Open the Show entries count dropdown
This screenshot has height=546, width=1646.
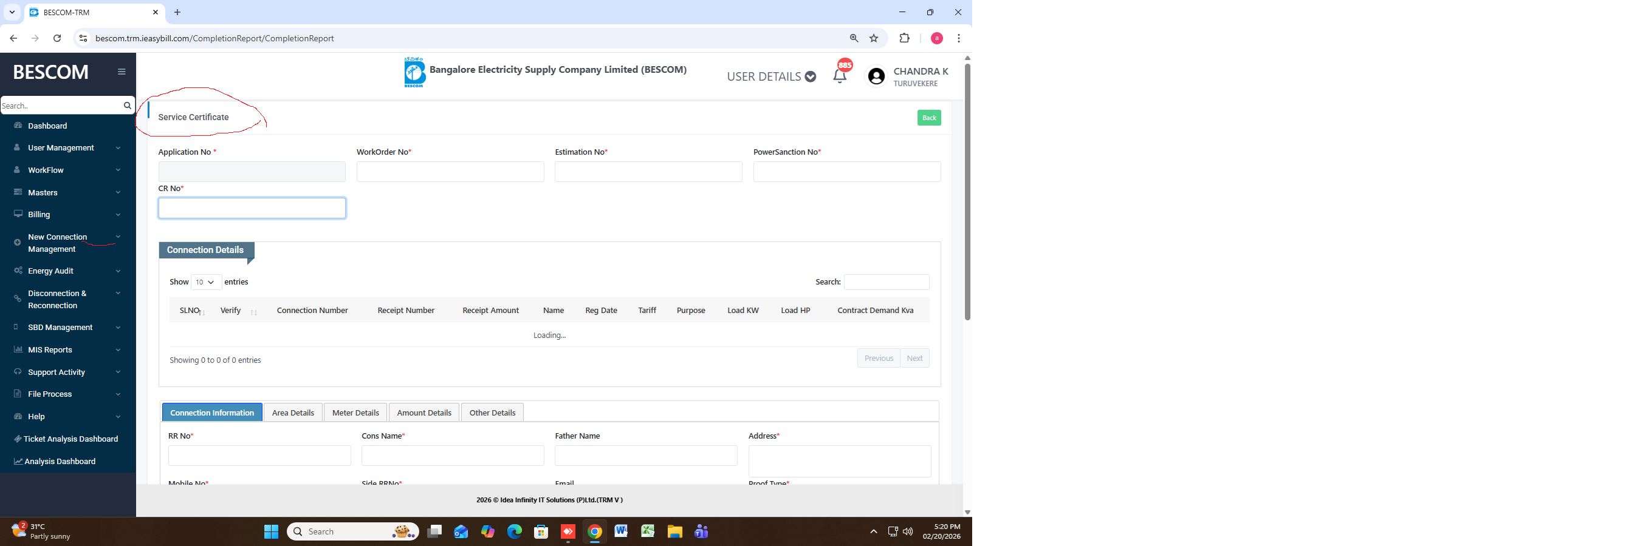coord(206,282)
